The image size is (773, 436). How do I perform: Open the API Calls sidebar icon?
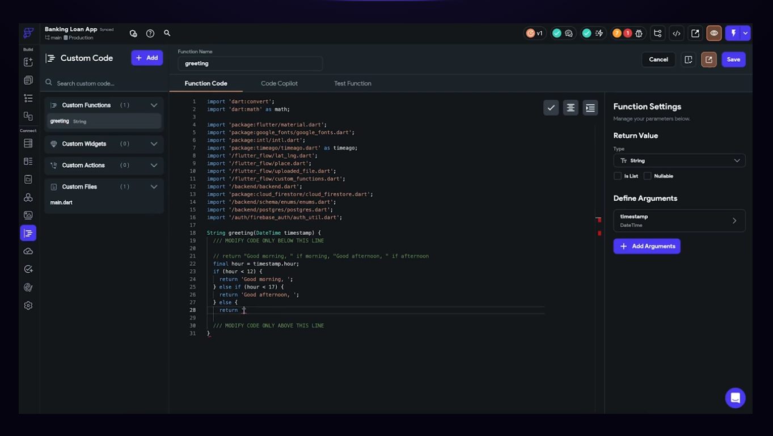(28, 197)
